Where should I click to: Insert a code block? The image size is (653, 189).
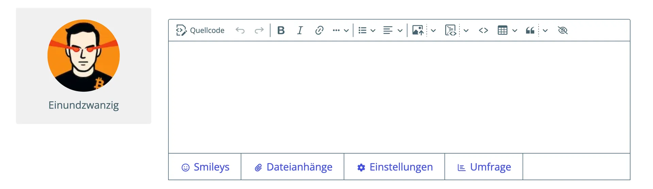tap(451, 31)
